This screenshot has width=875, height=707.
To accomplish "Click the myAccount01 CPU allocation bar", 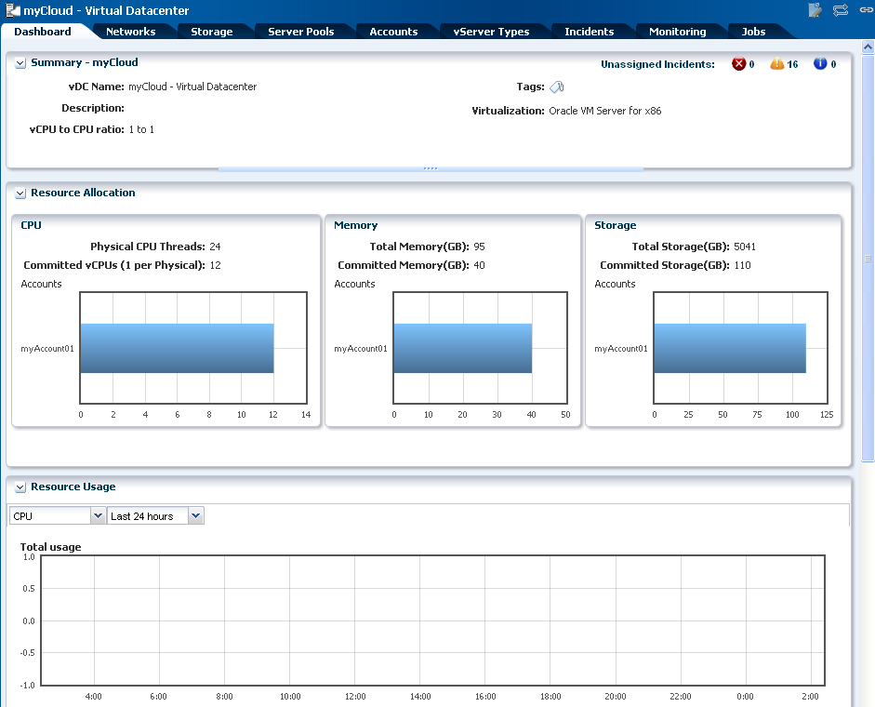I will click(x=177, y=348).
